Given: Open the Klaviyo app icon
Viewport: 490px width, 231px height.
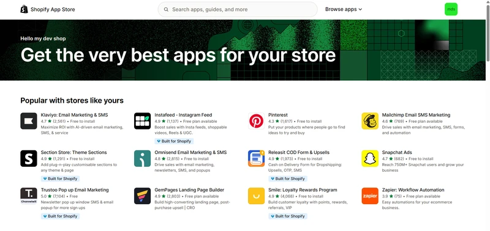Looking at the screenshot, I should click(29, 121).
